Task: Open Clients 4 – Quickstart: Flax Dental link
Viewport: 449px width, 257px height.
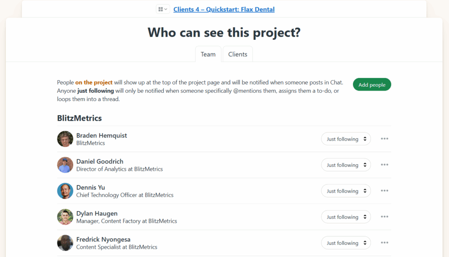Action: click(224, 9)
